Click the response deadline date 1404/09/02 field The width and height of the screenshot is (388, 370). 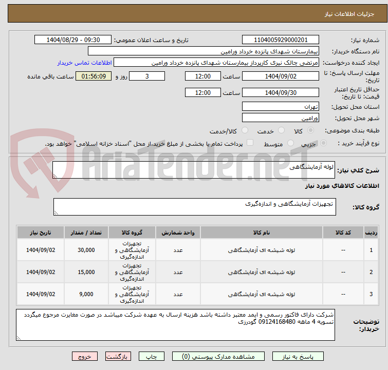[x=281, y=76]
